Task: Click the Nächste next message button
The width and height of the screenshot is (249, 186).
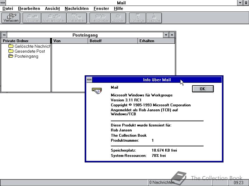Action: pos(154,18)
